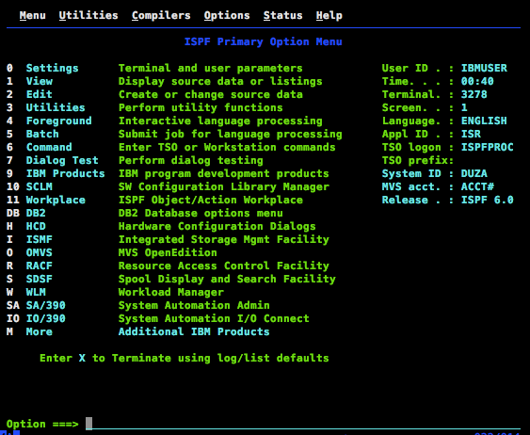Open the Compilers menu
The width and height of the screenshot is (530, 435).
tap(161, 16)
